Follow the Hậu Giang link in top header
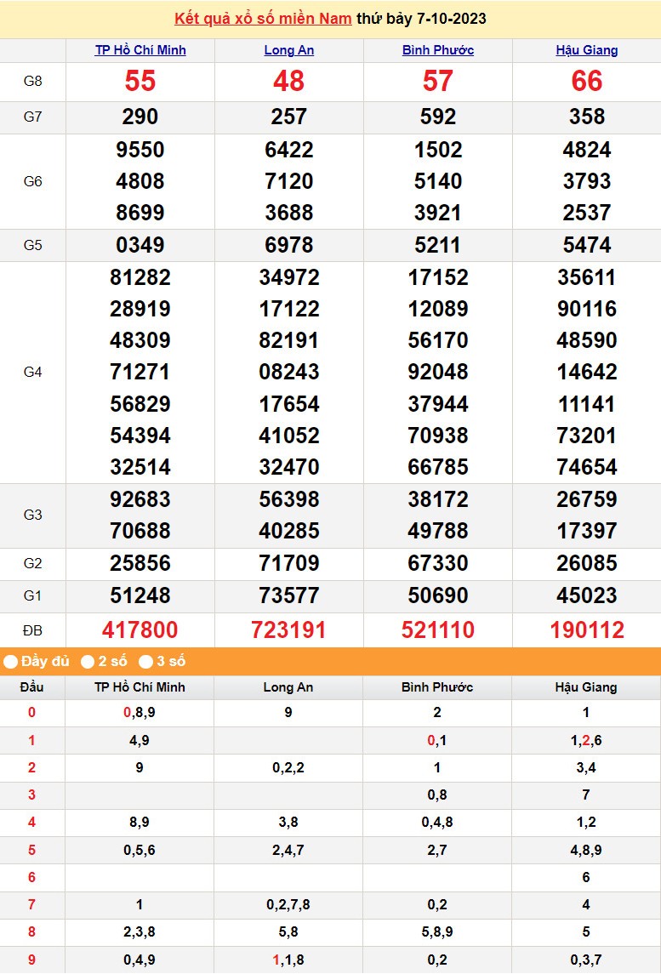The image size is (661, 974). coord(587,50)
